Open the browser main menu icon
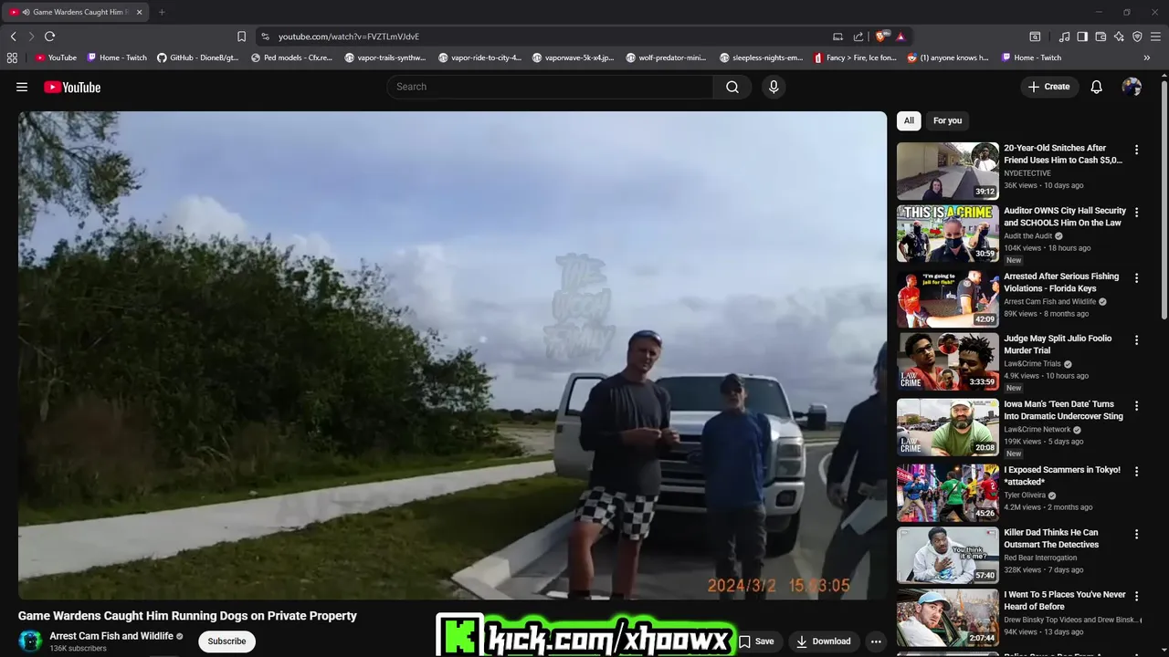Screen dimensions: 1169x657 click(1156, 36)
